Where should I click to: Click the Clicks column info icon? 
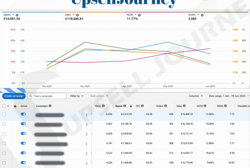[103, 106]
